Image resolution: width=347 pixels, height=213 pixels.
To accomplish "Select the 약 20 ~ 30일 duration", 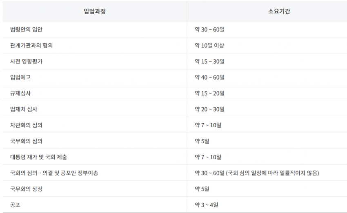I will pyautogui.click(x=209, y=109).
